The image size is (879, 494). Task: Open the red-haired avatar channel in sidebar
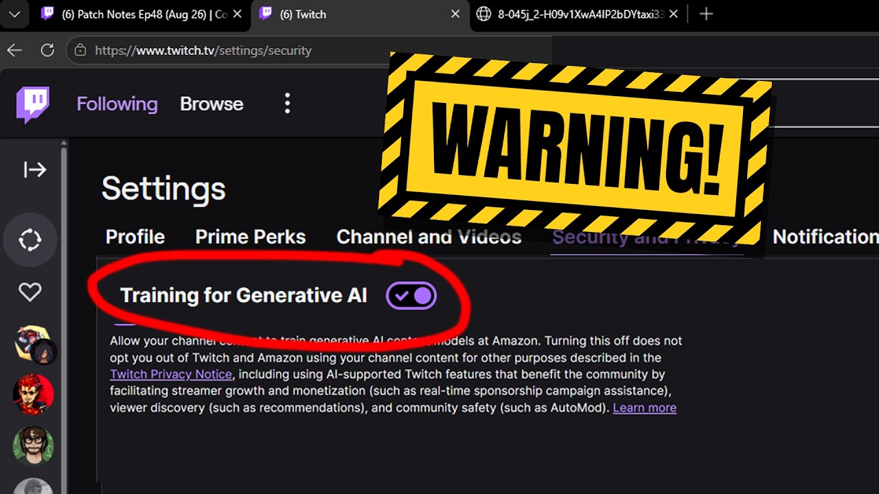tap(33, 395)
